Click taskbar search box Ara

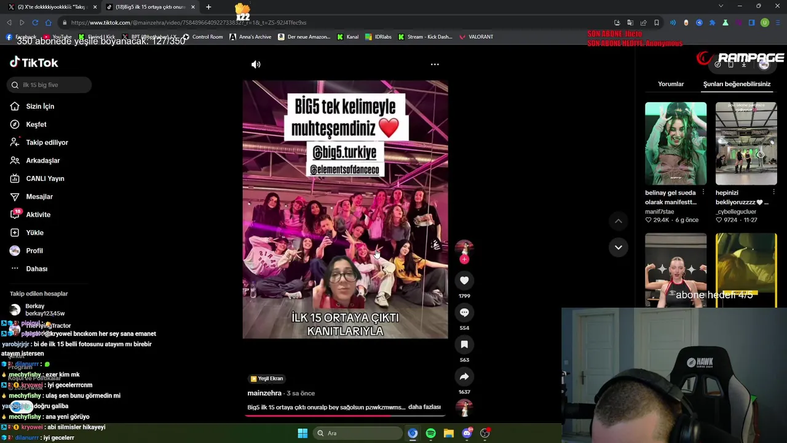[358, 433]
